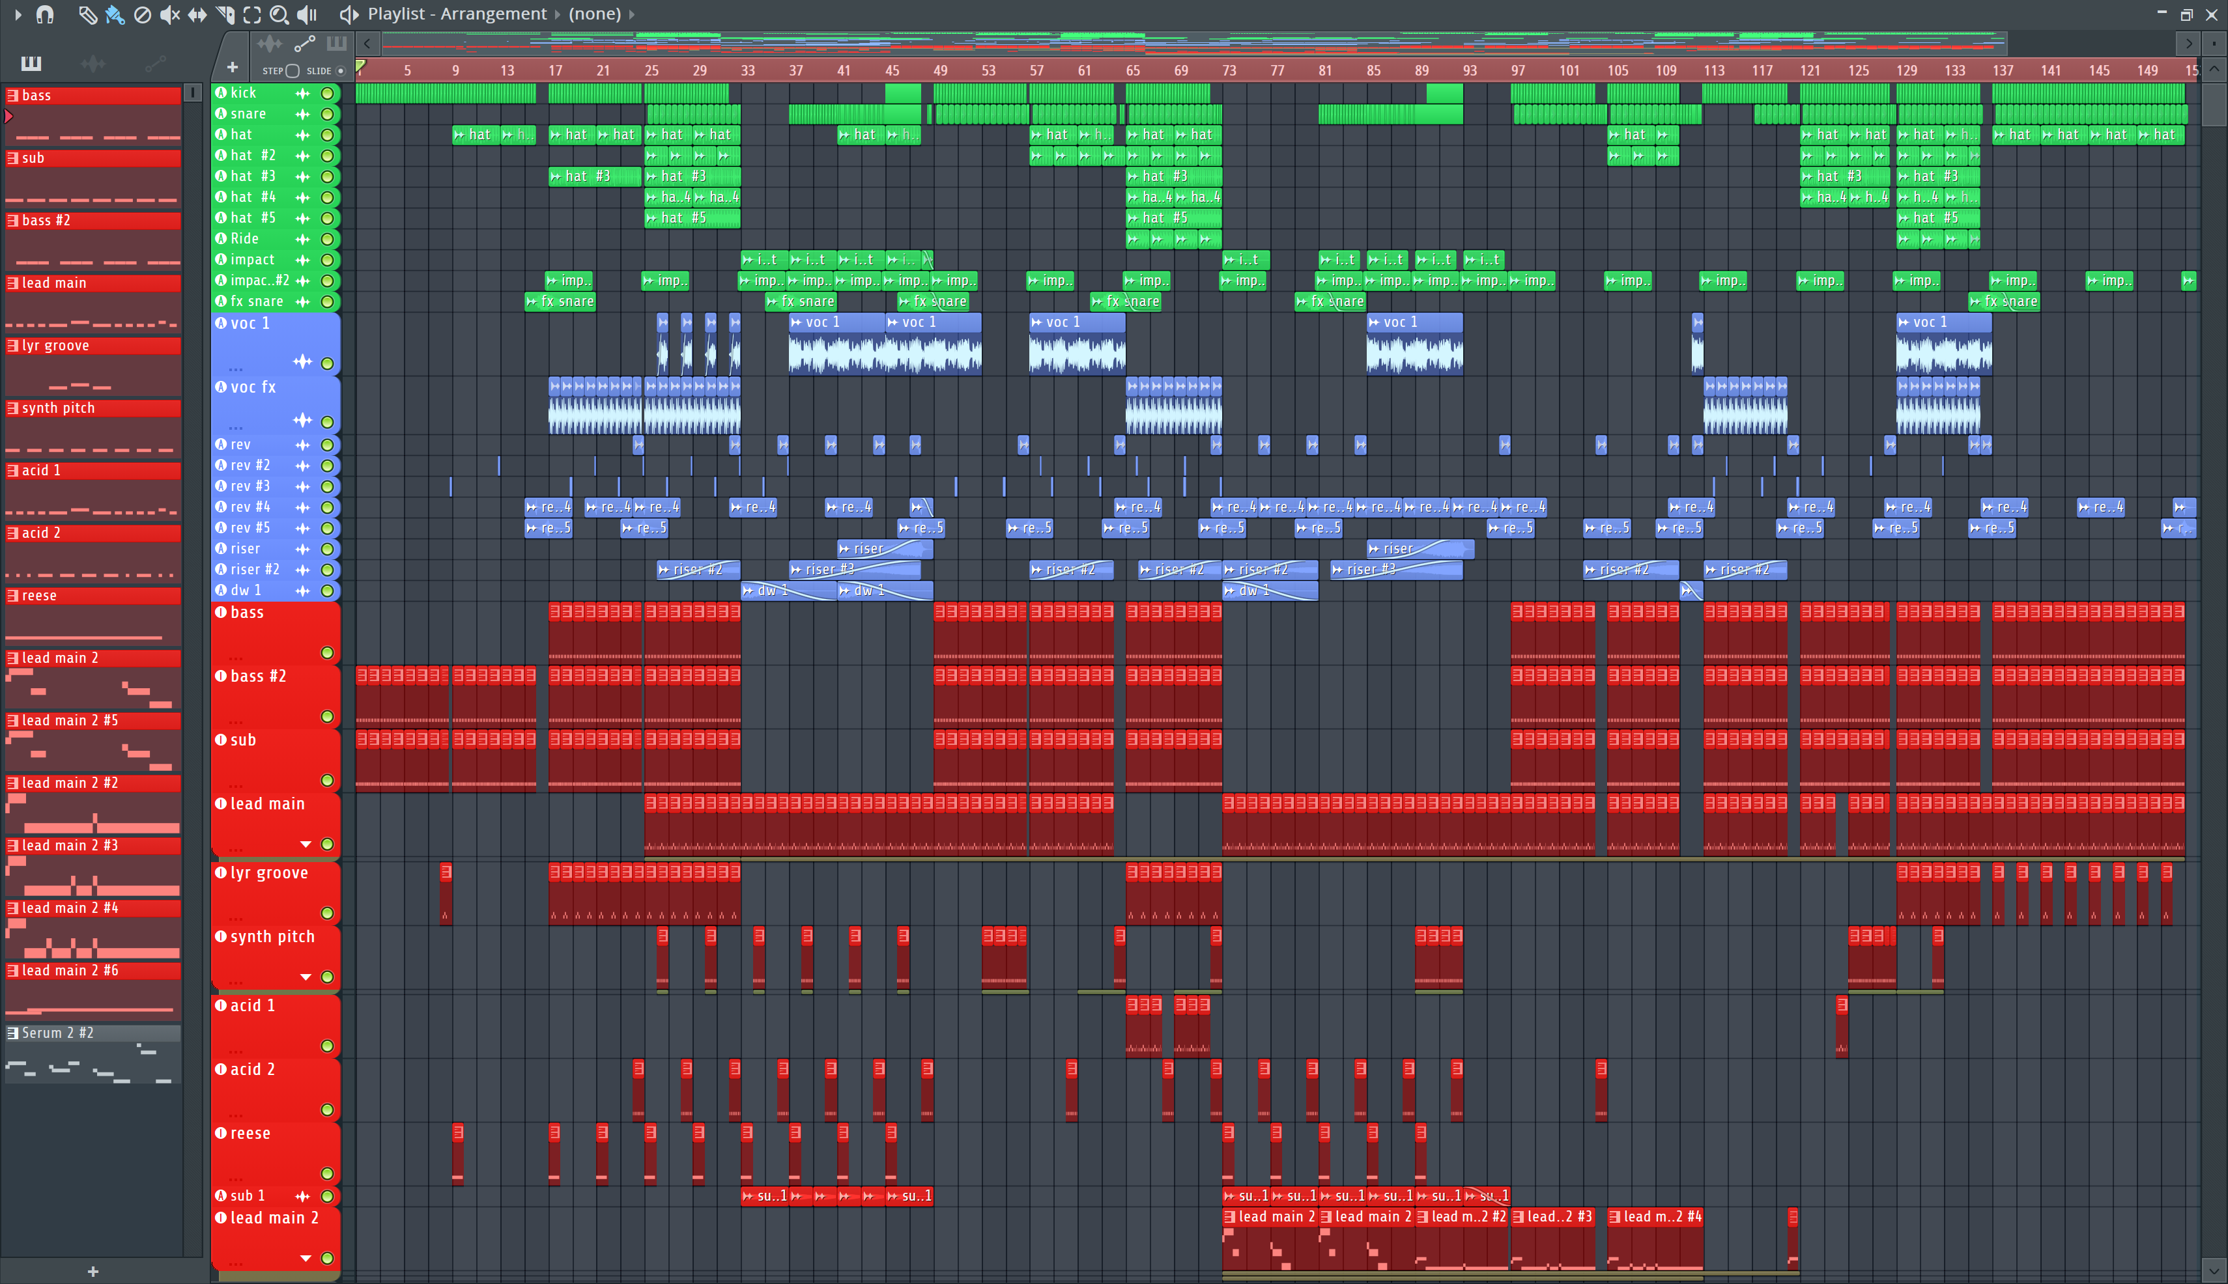2228x1284 pixels.
Task: Click the vertical scrollbar thumb
Action: (2215, 106)
